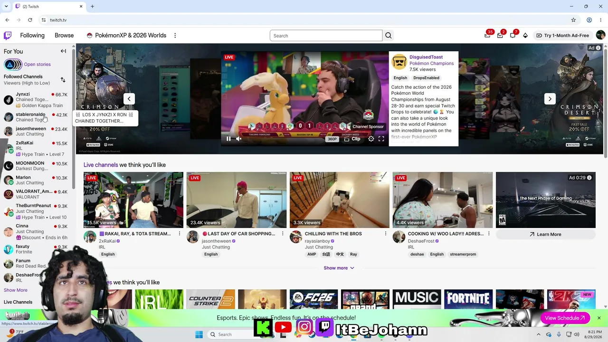Go to the Browse tab
This screenshot has width=608, height=342.
(64, 36)
